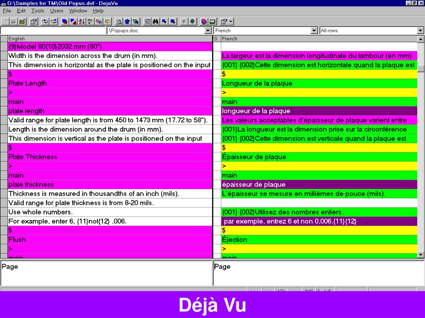Click the yellow folder with arrow icon
The height and width of the screenshot is (318, 425).
22,22
